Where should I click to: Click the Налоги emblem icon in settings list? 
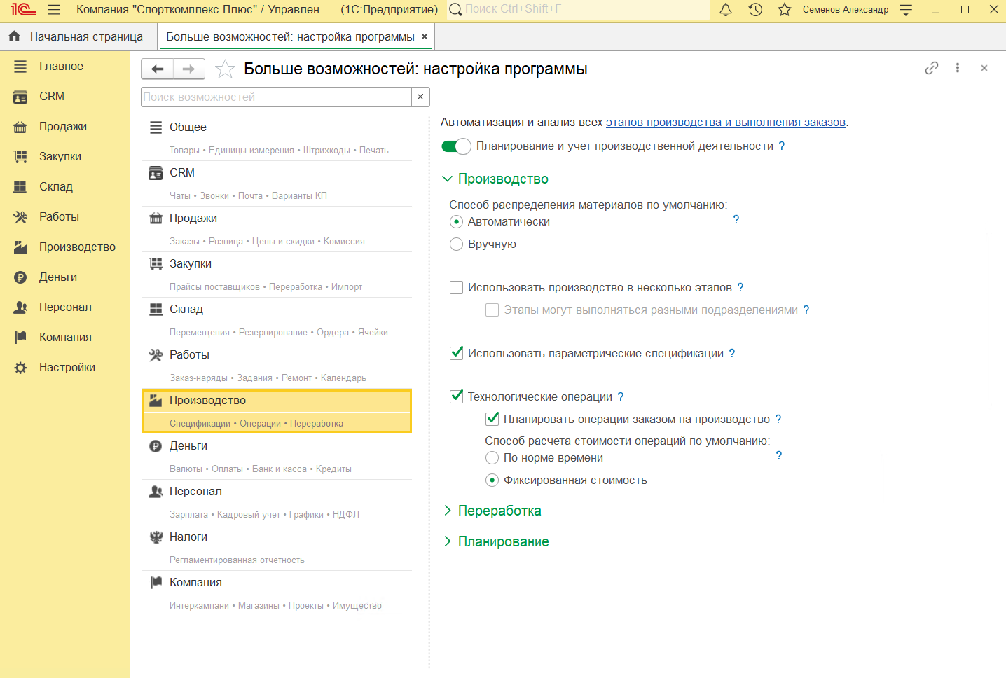[x=156, y=537]
